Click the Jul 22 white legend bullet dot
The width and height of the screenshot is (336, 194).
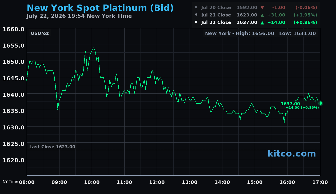click(x=196, y=22)
